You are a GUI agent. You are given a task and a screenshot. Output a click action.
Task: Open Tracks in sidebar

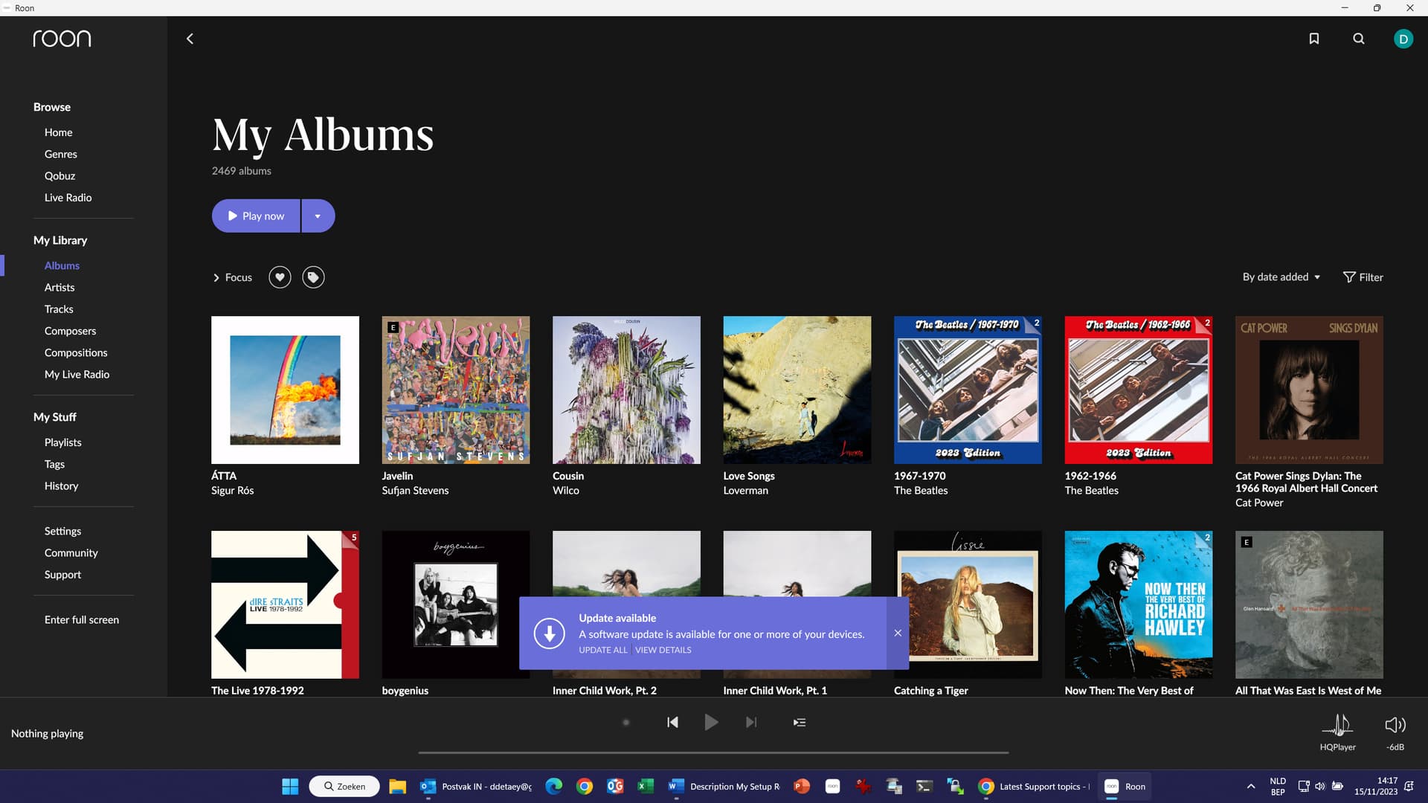pyautogui.click(x=59, y=309)
